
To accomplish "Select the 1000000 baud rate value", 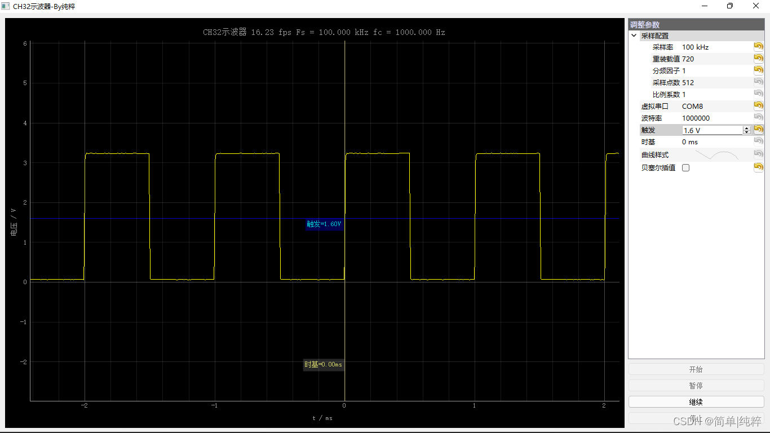I will 696,118.
